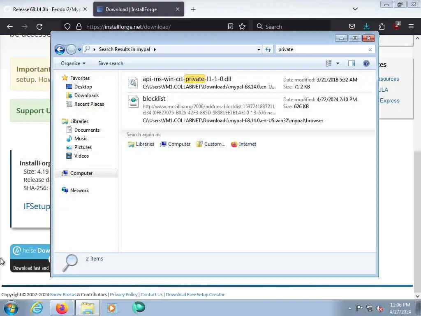Open the extensions puzzle icon
The height and width of the screenshot is (316, 421).
382,26
